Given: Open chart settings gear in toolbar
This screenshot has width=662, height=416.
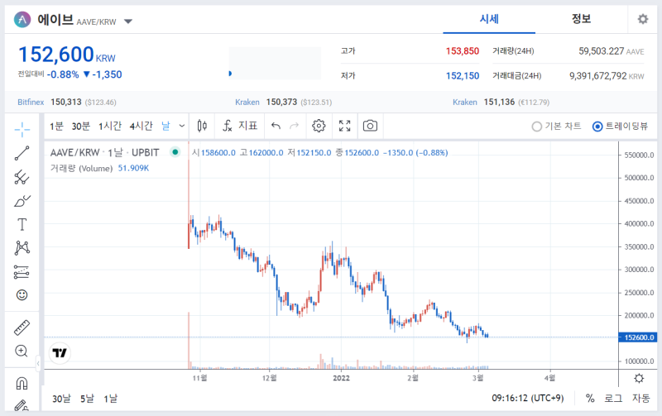Looking at the screenshot, I should 319,126.
